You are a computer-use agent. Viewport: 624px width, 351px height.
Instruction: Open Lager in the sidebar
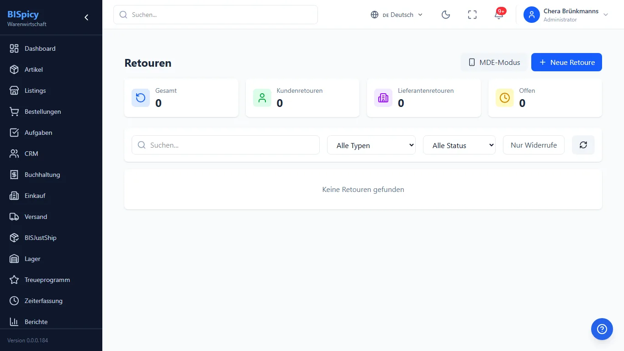click(x=51, y=259)
